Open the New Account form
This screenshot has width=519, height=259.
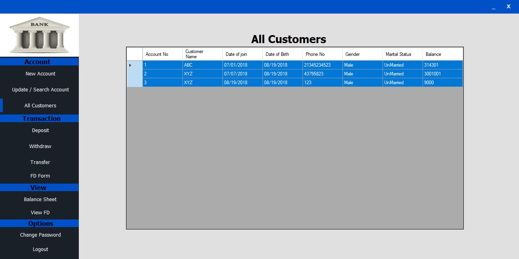(x=40, y=73)
